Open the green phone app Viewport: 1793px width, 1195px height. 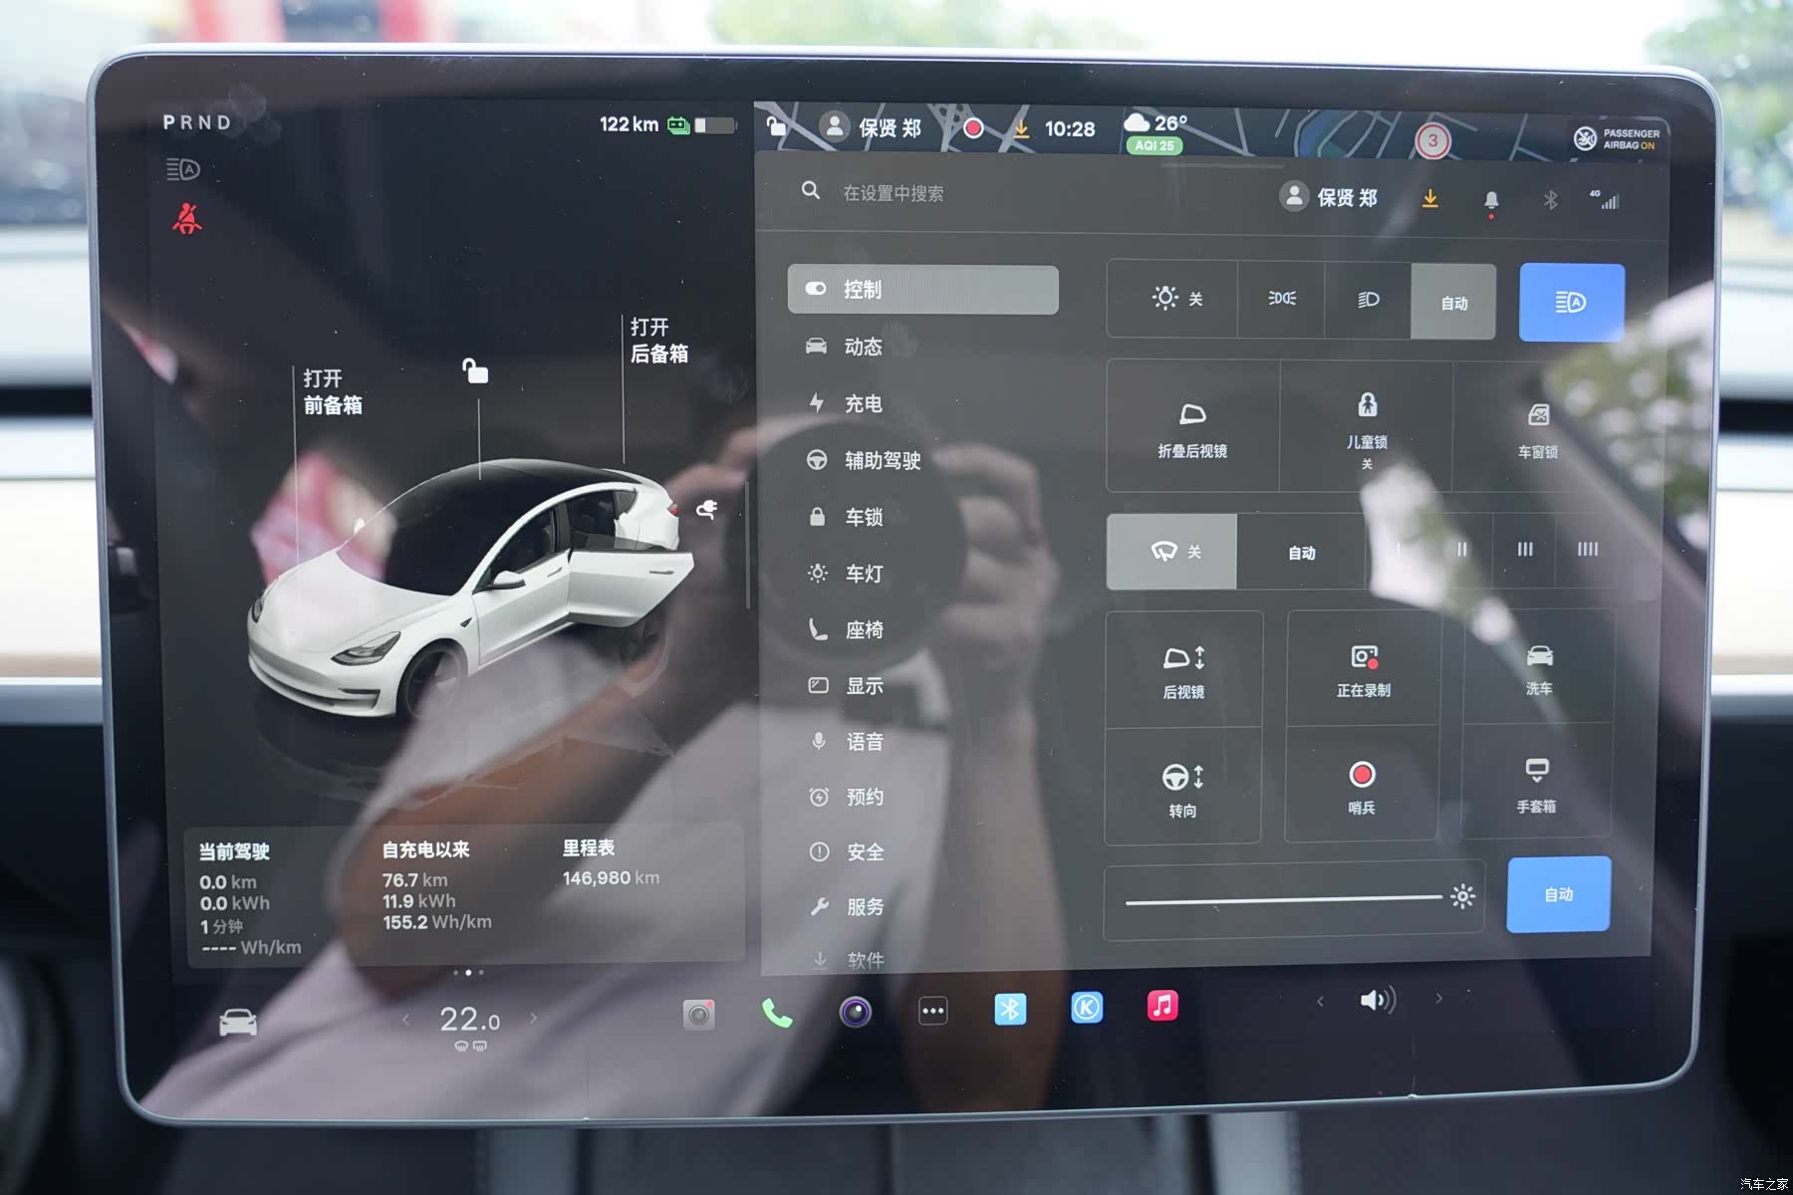point(777,1014)
